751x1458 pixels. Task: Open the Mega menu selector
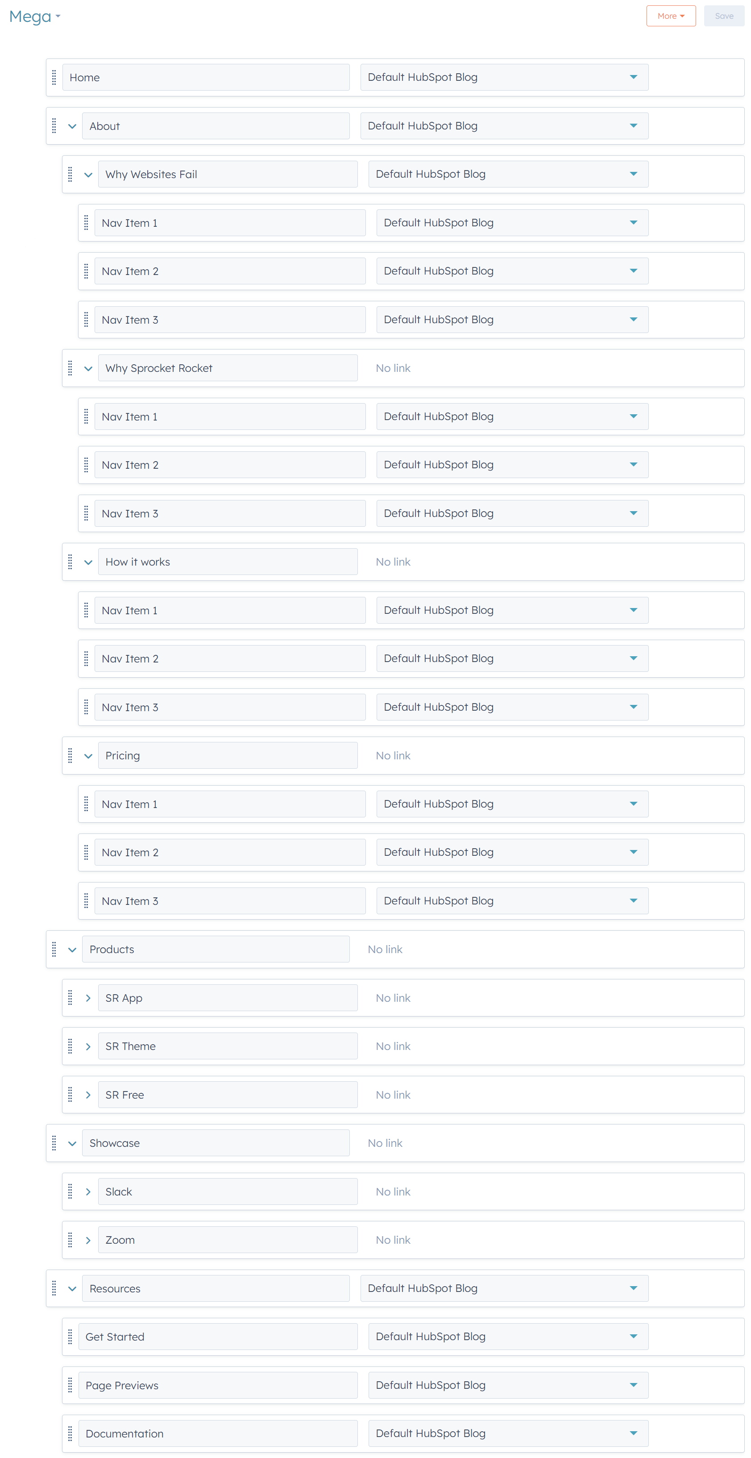(x=34, y=17)
